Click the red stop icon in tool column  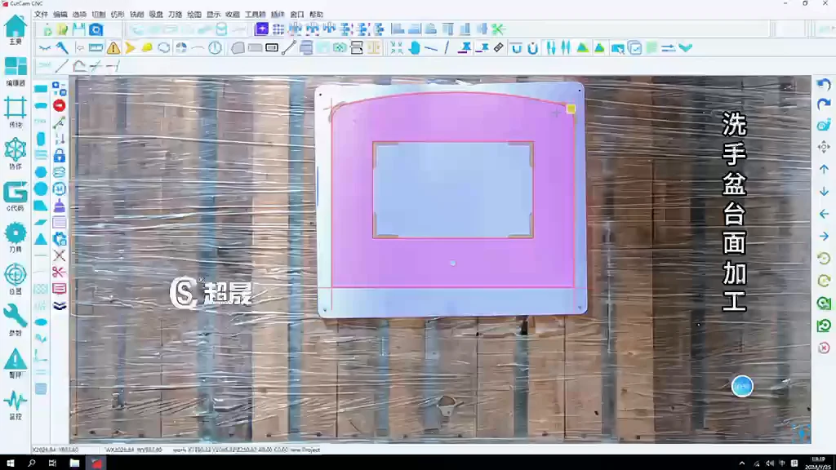[x=59, y=105]
